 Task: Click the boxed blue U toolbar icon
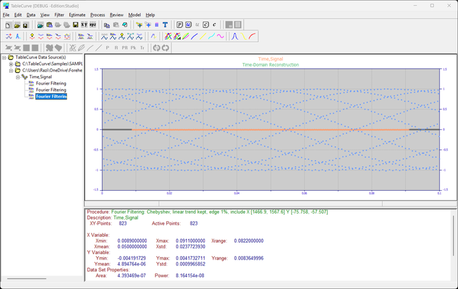point(188,25)
